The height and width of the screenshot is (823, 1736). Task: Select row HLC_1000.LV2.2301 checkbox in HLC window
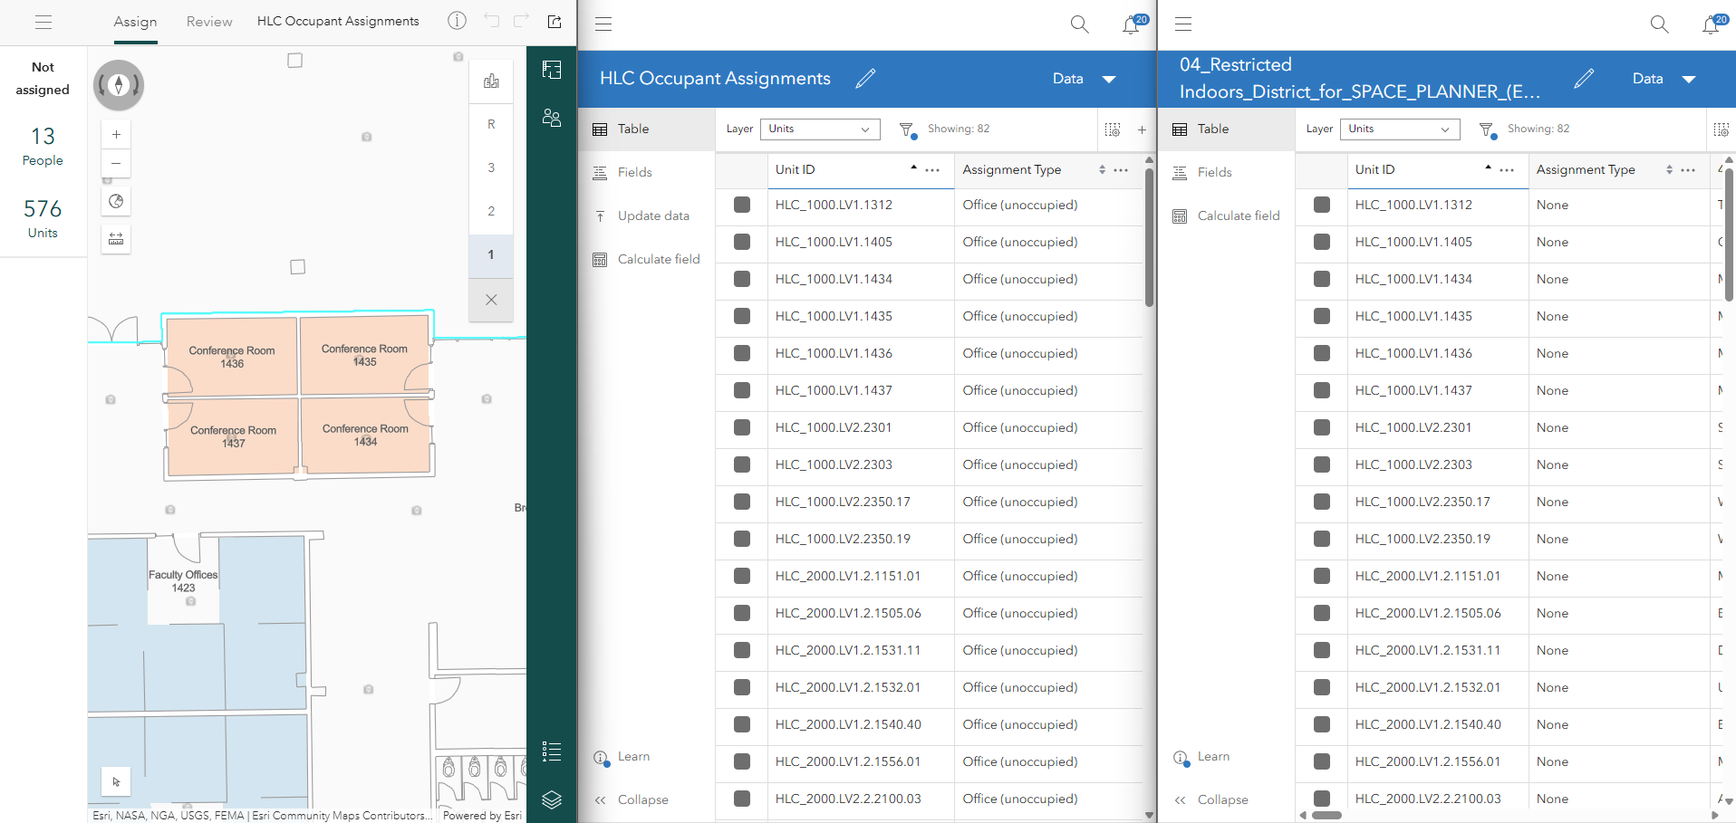coord(742,427)
